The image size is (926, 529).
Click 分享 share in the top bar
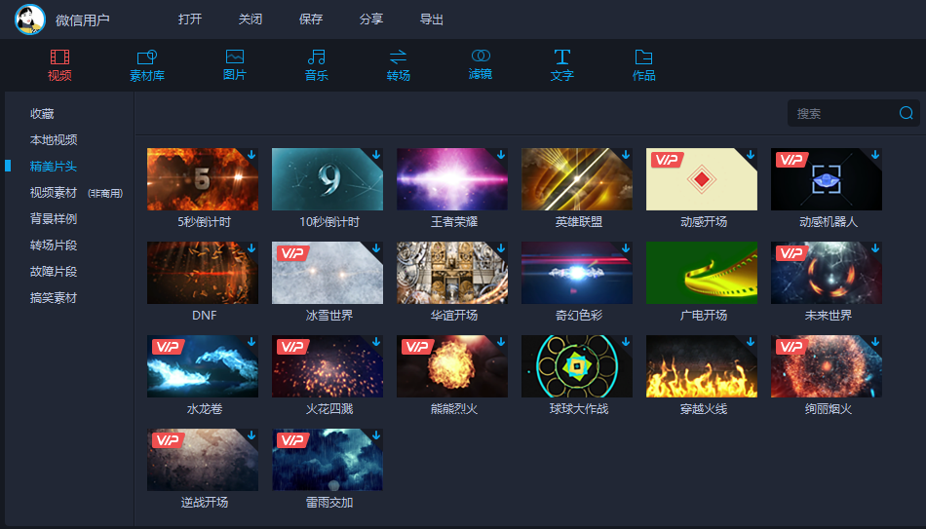pyautogui.click(x=370, y=19)
